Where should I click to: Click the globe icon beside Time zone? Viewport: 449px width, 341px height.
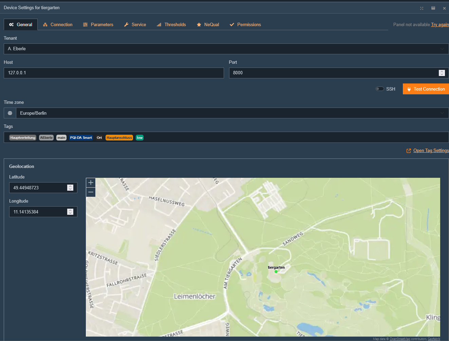[x=10, y=113]
